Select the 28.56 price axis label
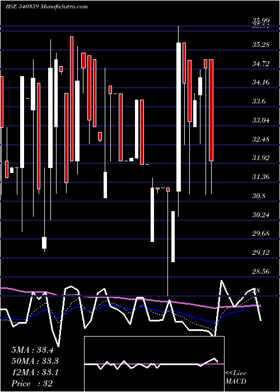The width and height of the screenshot is (280, 392). tap(261, 271)
